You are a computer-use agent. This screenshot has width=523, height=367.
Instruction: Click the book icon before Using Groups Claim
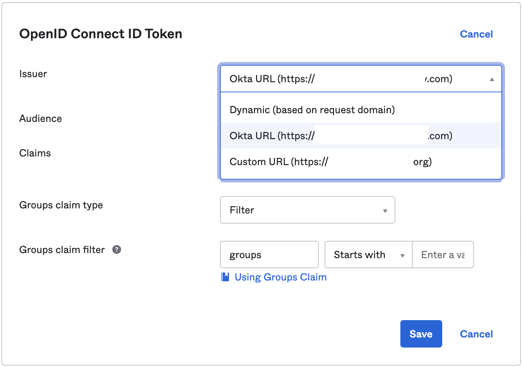tap(225, 277)
